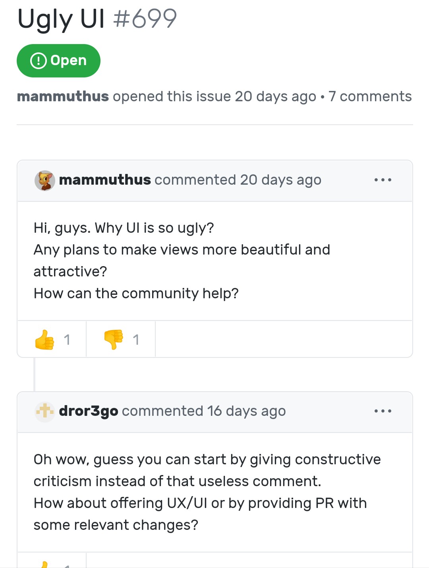Click the issue number #699
This screenshot has height=568, width=429.
click(x=145, y=19)
